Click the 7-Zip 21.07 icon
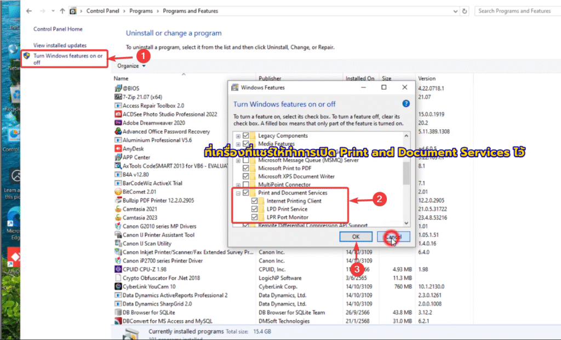The image size is (561, 340). click(x=118, y=97)
